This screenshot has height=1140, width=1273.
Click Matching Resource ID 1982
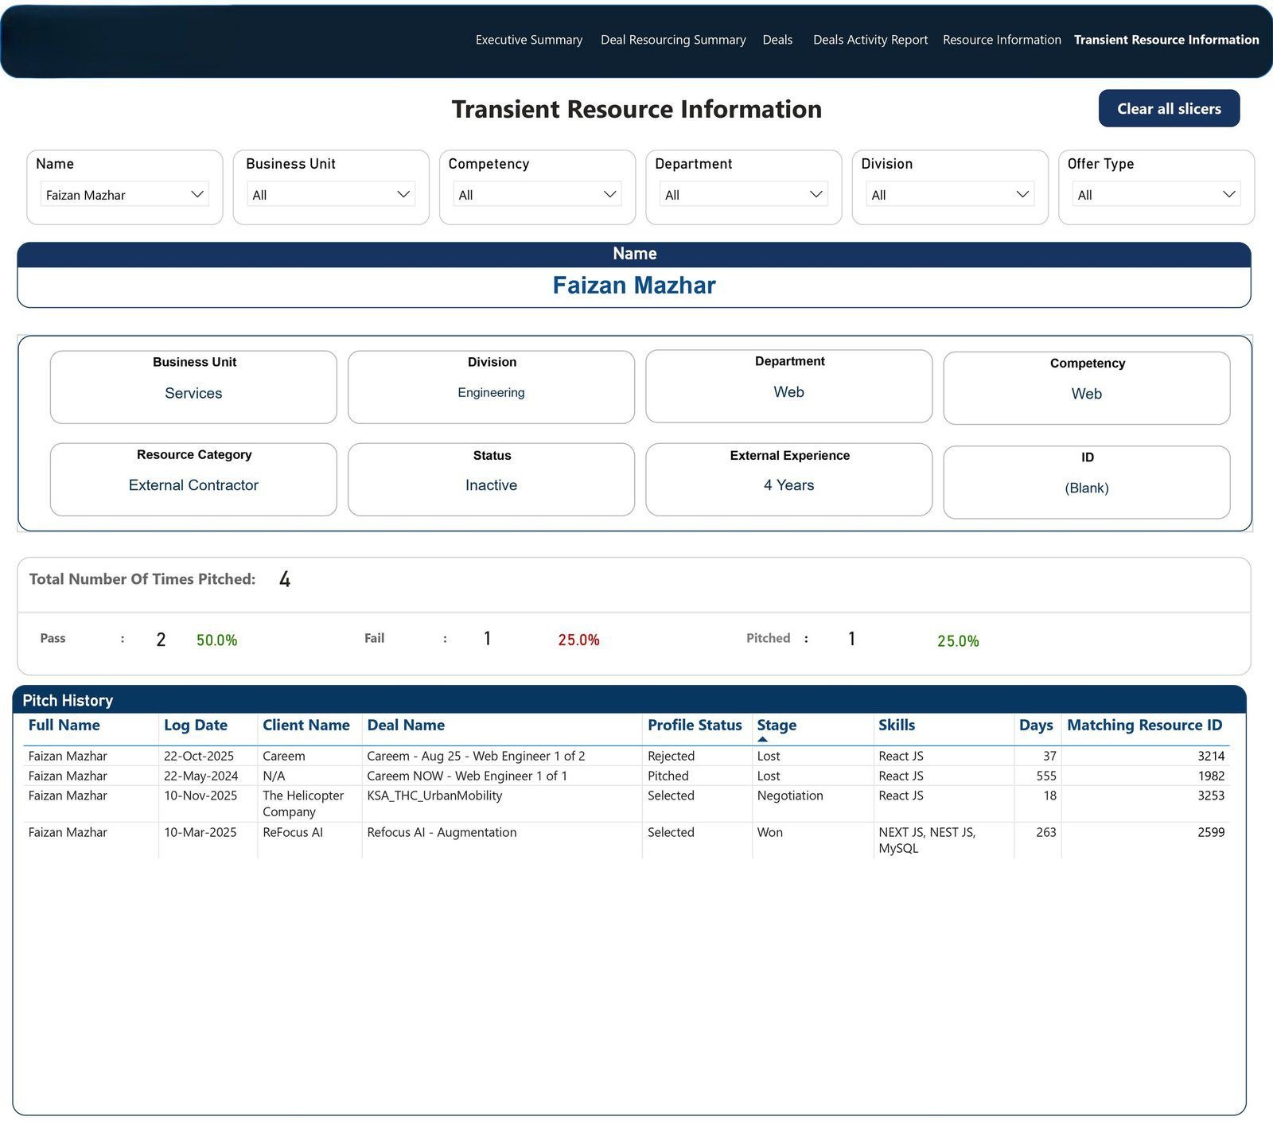click(1211, 776)
